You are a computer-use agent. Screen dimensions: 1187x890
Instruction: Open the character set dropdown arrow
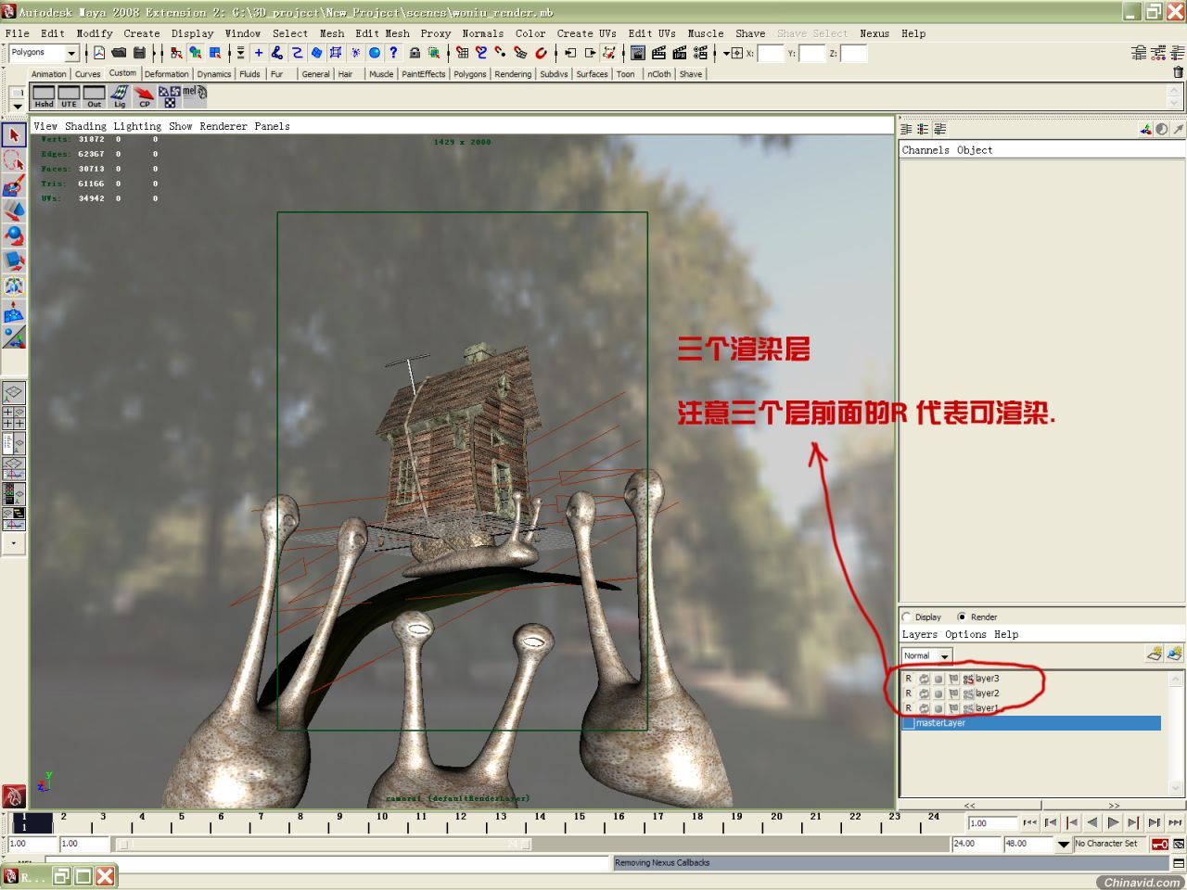pos(1064,845)
